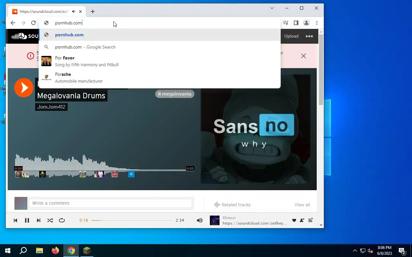Select the SoundCloud tab
The width and height of the screenshot is (412, 257).
click(47, 12)
